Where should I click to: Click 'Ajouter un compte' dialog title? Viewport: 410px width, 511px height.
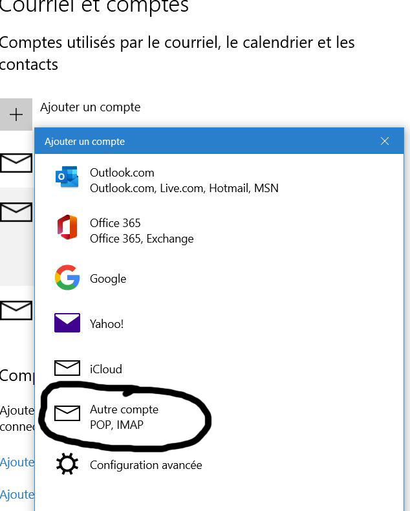(85, 142)
